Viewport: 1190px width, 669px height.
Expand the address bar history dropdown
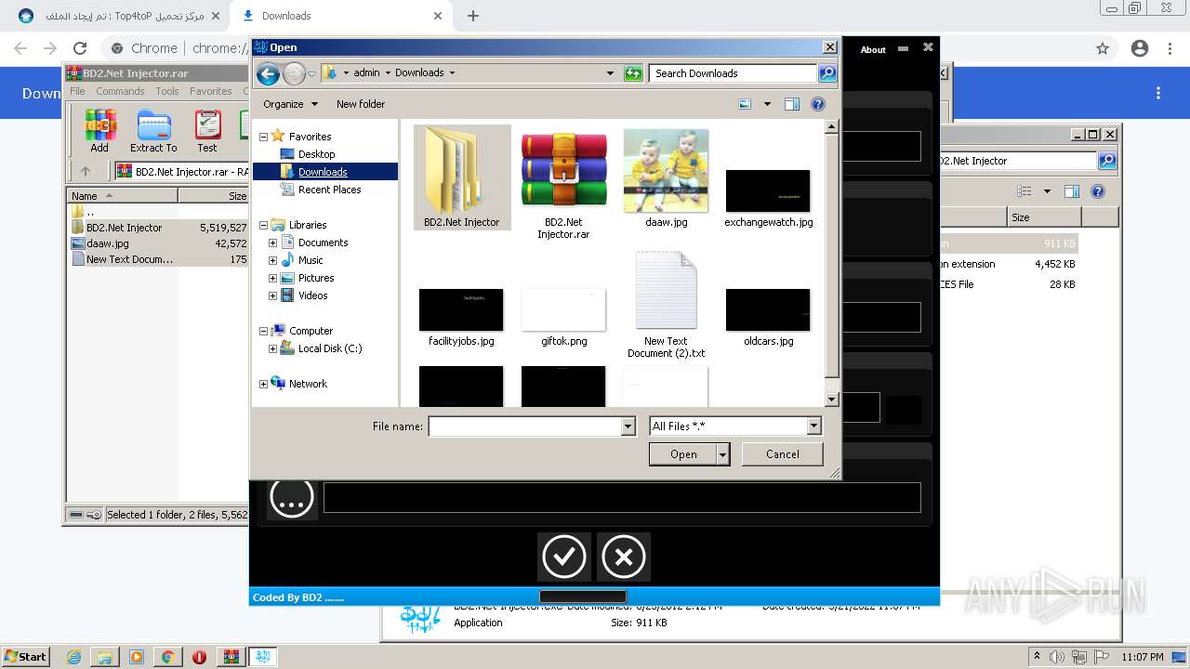(x=610, y=73)
